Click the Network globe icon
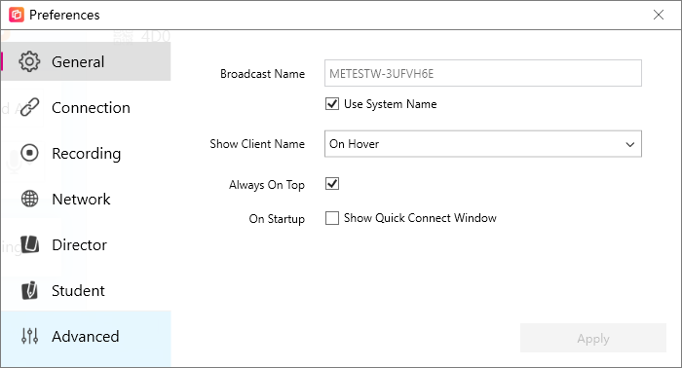This screenshot has height=368, width=682. coord(29,199)
